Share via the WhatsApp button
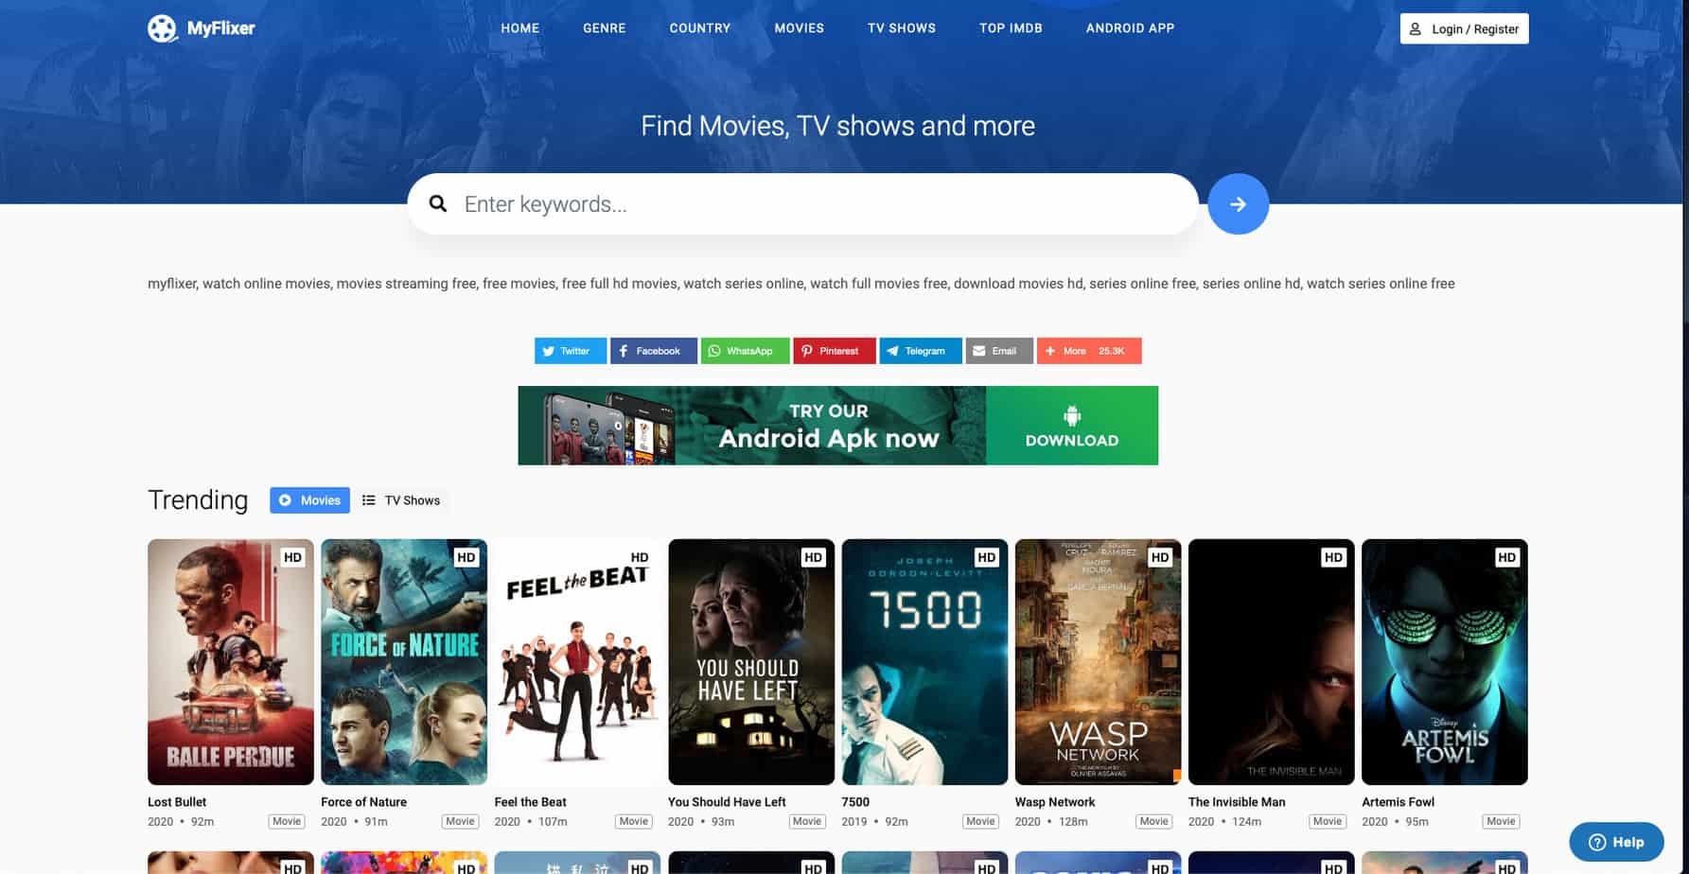This screenshot has width=1689, height=874. point(745,351)
